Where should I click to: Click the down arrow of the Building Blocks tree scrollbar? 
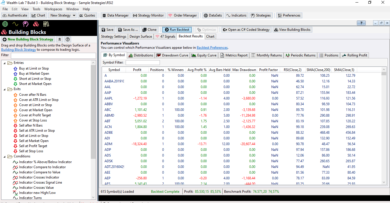93,197
